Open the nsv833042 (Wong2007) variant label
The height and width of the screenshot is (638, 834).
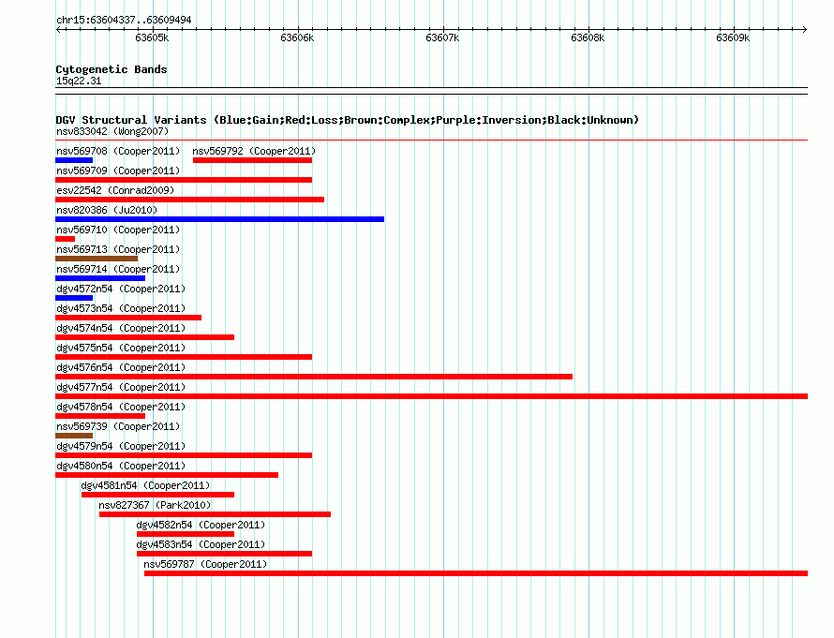[112, 131]
